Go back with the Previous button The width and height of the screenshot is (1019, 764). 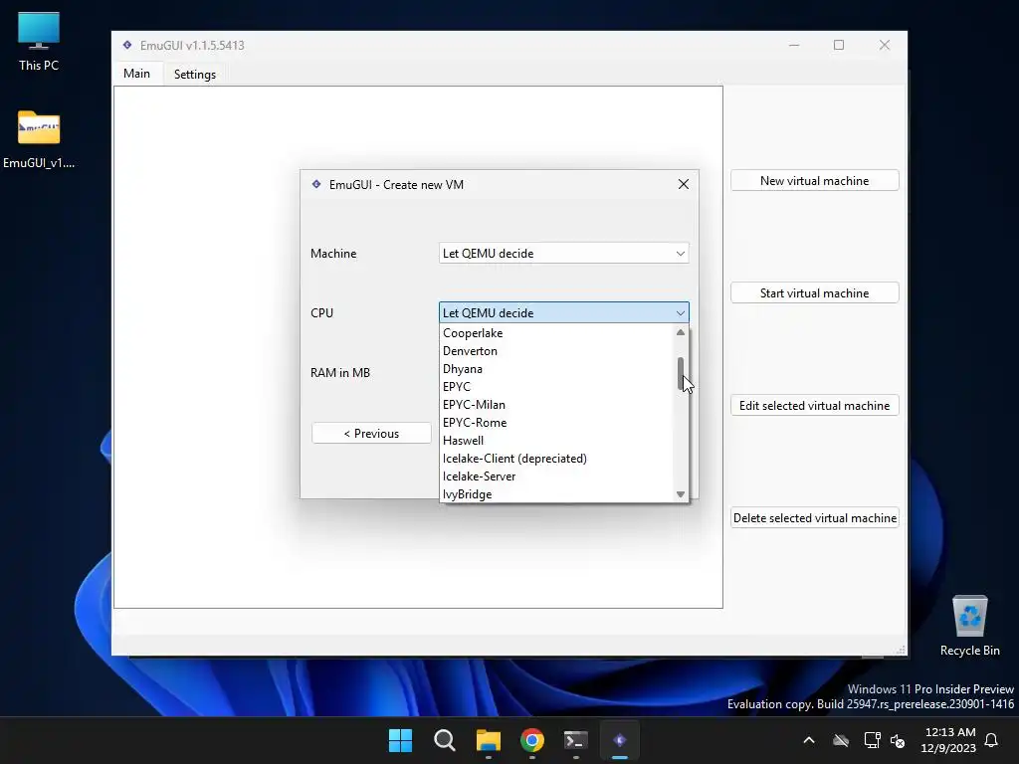click(371, 434)
